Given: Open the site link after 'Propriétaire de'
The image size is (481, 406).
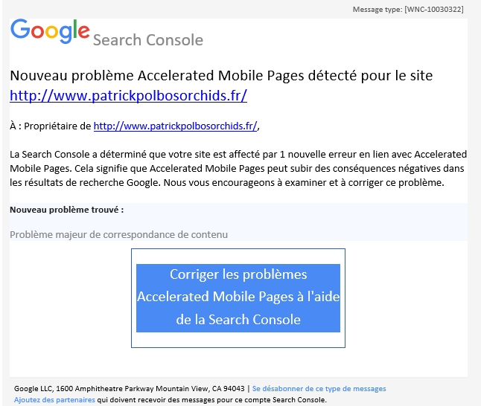Looking at the screenshot, I should (175, 126).
